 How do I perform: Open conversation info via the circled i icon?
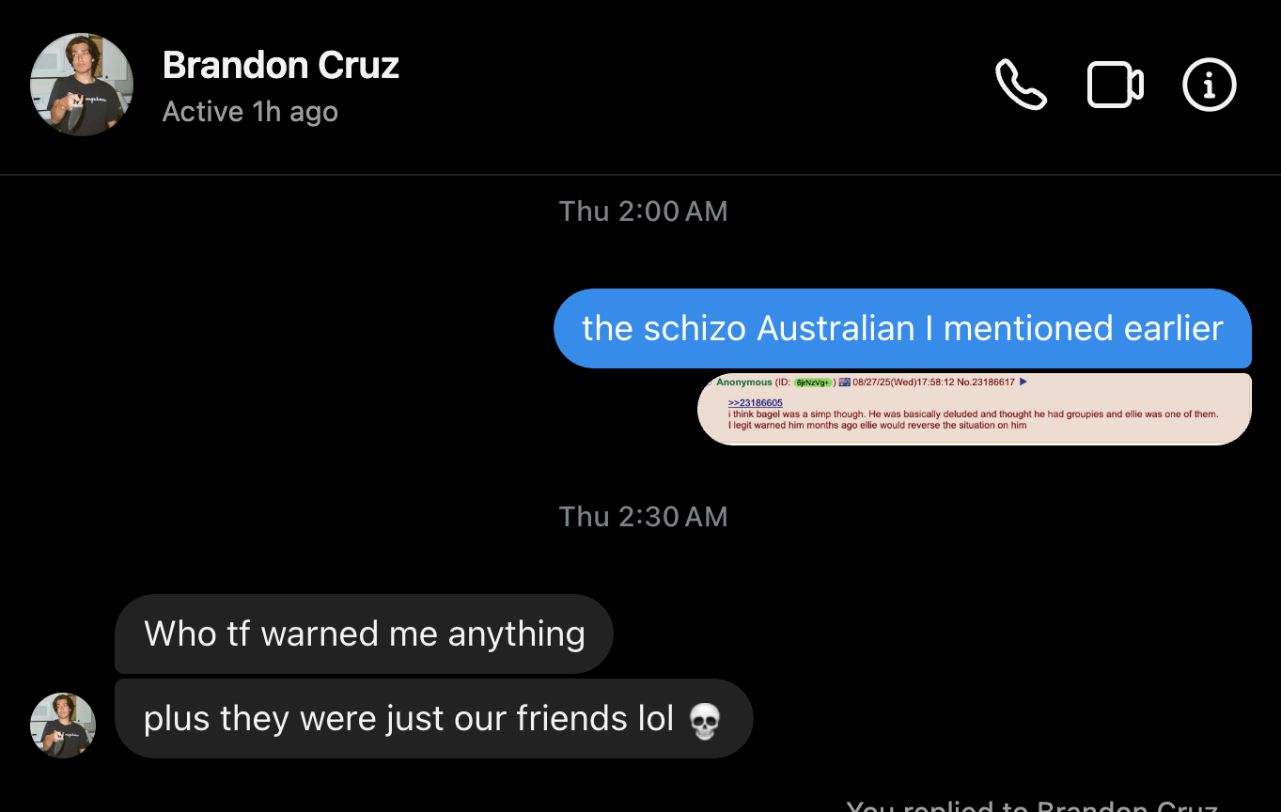tap(1210, 86)
